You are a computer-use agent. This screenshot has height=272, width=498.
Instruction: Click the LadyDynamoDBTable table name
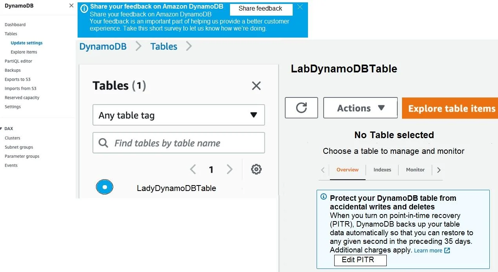(x=176, y=188)
